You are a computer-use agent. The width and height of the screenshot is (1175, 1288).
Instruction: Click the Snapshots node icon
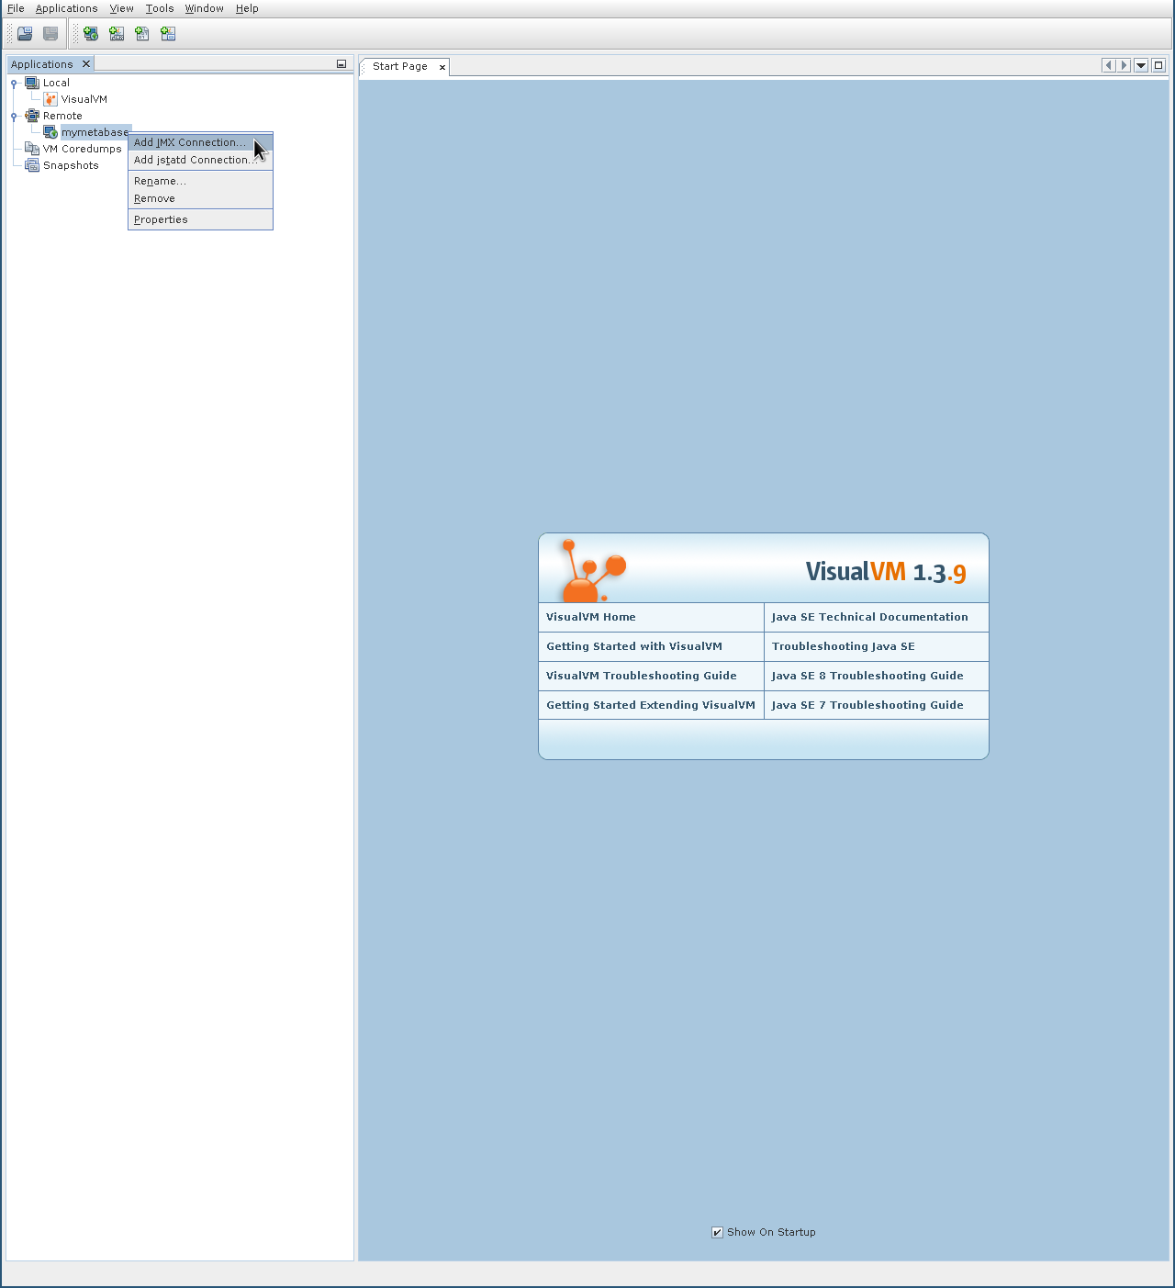(x=32, y=165)
